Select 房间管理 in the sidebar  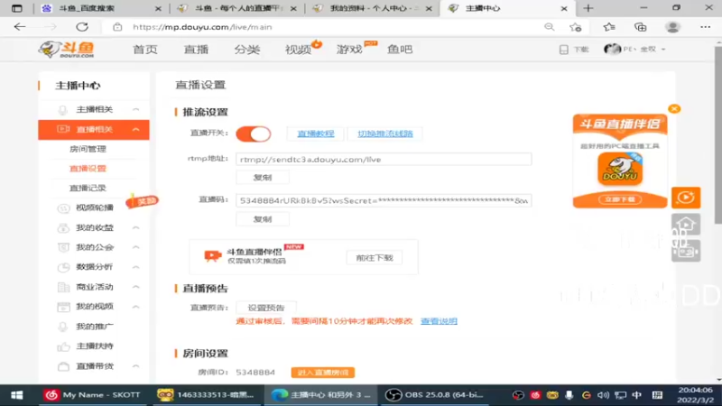(88, 149)
